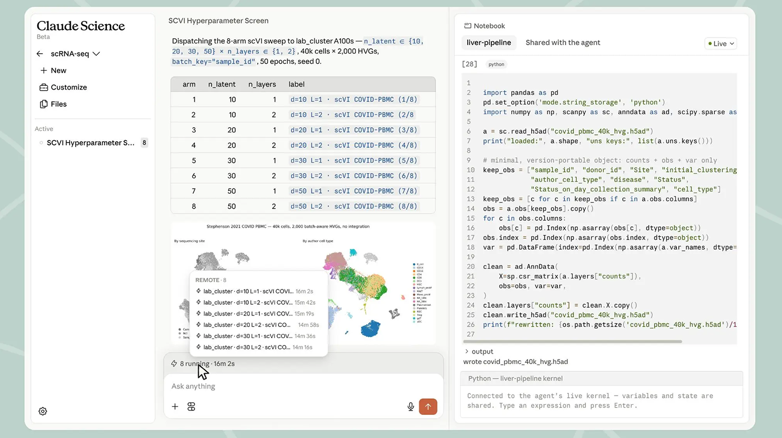Screen dimensions: 782x438
Task: Open the Customize option
Action: coord(63,87)
